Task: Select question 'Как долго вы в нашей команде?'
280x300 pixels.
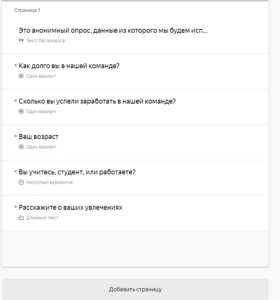Action: 69,66
